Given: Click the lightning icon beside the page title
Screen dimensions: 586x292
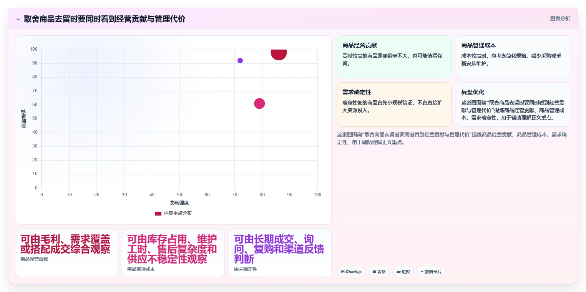Looking at the screenshot, I should click(18, 19).
